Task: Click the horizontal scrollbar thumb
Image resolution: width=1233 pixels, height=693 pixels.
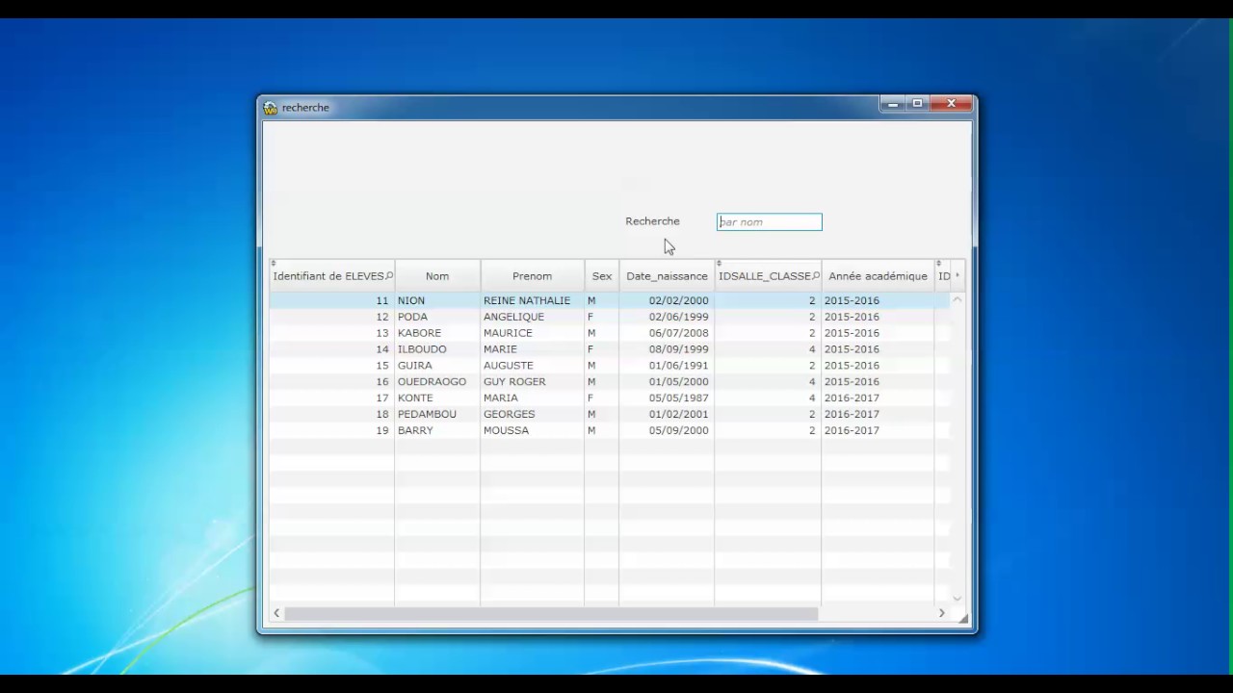Action: 551,613
